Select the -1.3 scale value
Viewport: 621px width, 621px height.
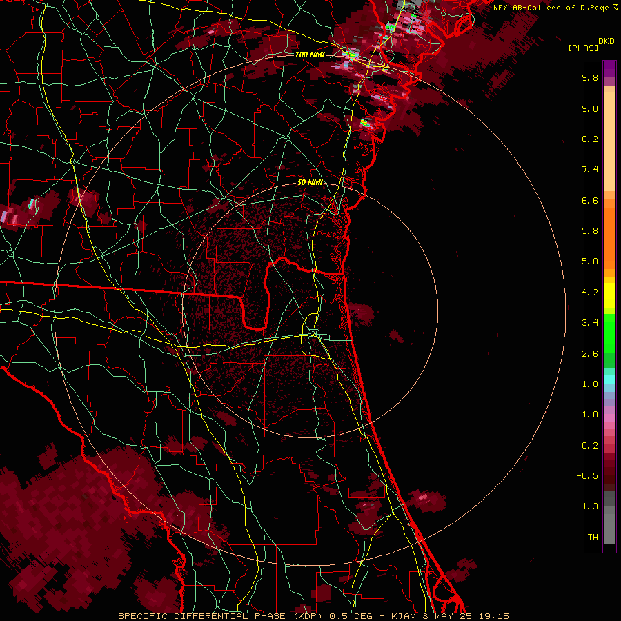(587, 506)
